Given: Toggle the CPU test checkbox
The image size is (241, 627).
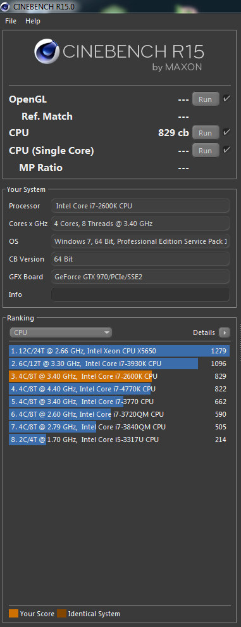Looking at the screenshot, I should pyautogui.click(x=226, y=132).
